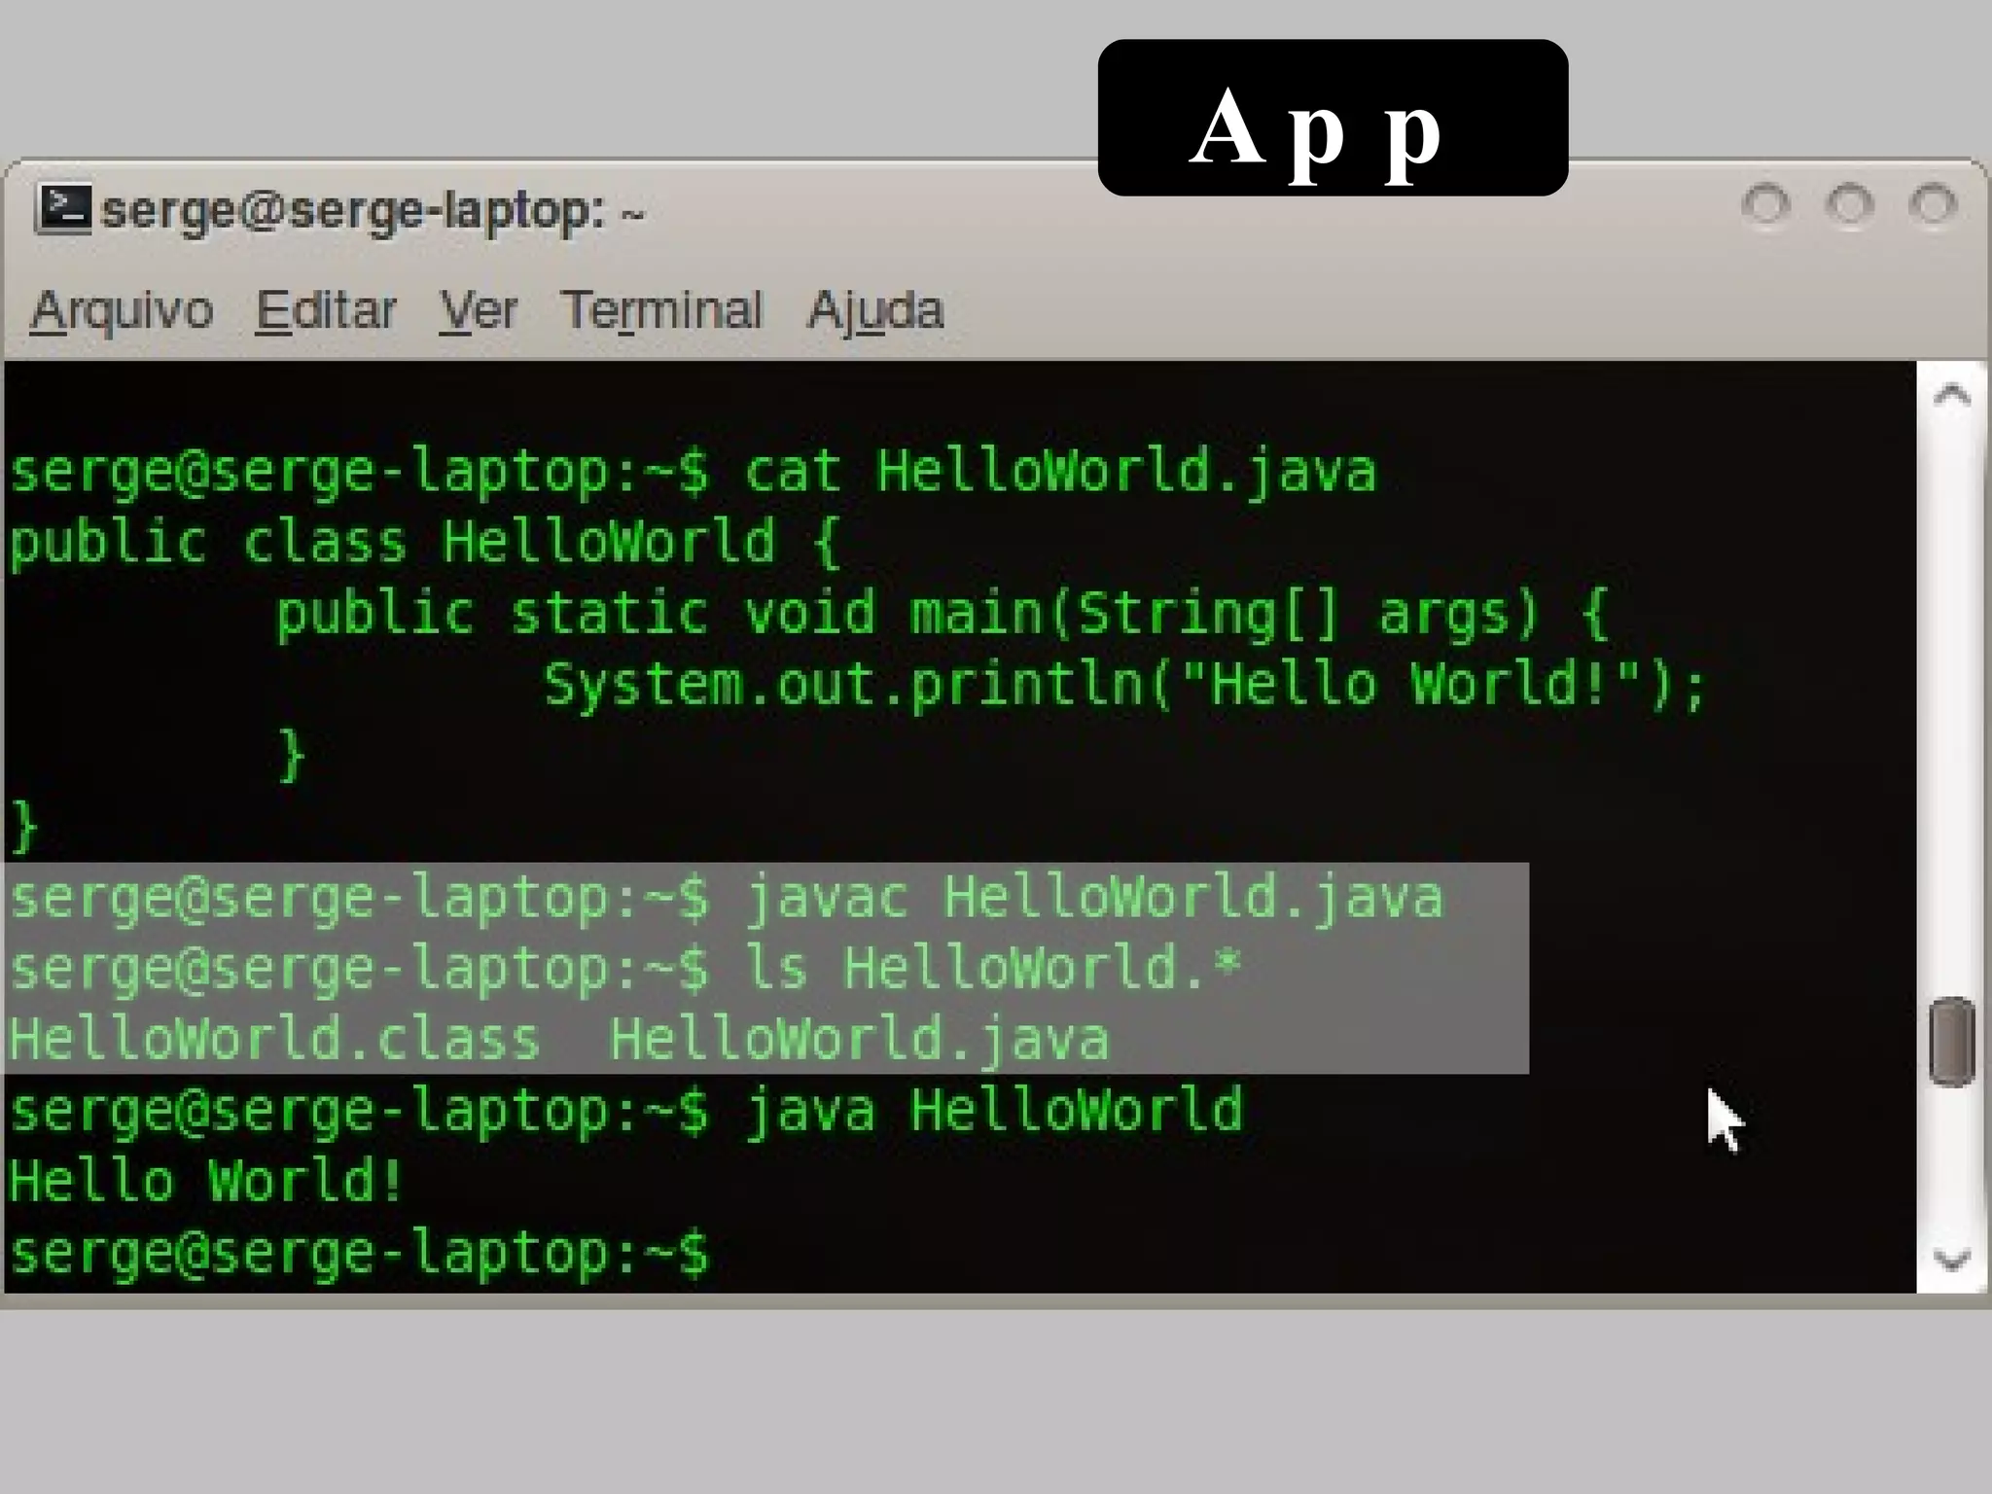Click the System.out.println code line
Image resolution: width=1992 pixels, height=1494 pixels.
[x=1123, y=684]
